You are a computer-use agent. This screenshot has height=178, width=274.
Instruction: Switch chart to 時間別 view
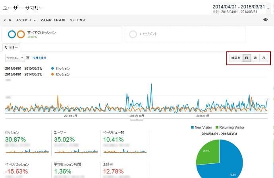pyautogui.click(x=236, y=58)
